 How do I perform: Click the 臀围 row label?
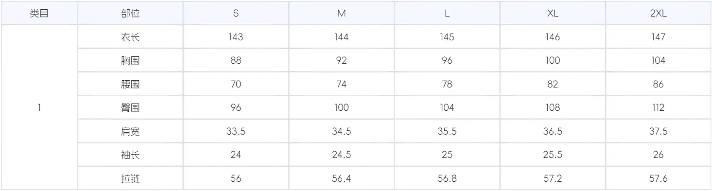click(130, 108)
